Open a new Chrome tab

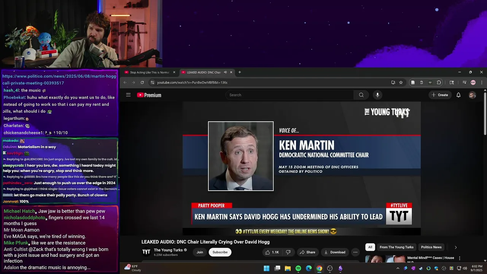[x=239, y=72]
